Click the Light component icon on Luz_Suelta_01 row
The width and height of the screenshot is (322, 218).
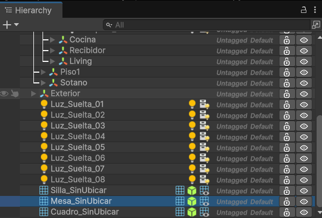(x=192, y=104)
